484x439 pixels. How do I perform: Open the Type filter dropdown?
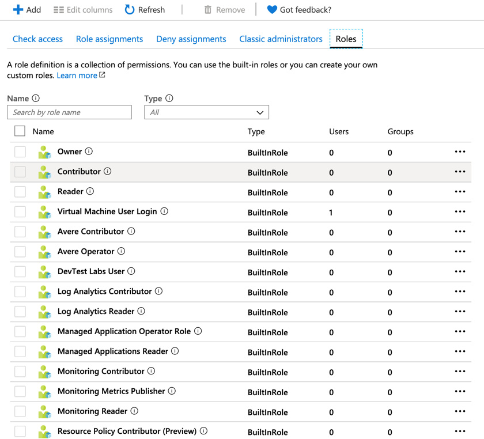pos(206,112)
